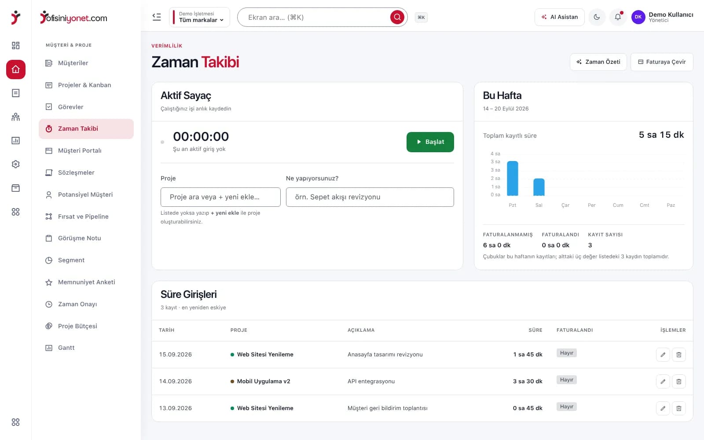Select Zaman Takibi in the sidebar
The image size is (704, 440).
pos(86,129)
